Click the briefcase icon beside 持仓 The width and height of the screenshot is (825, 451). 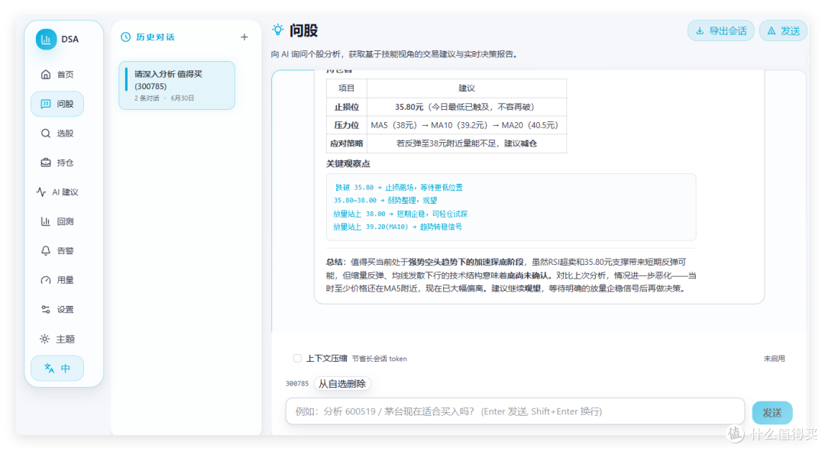(x=46, y=163)
